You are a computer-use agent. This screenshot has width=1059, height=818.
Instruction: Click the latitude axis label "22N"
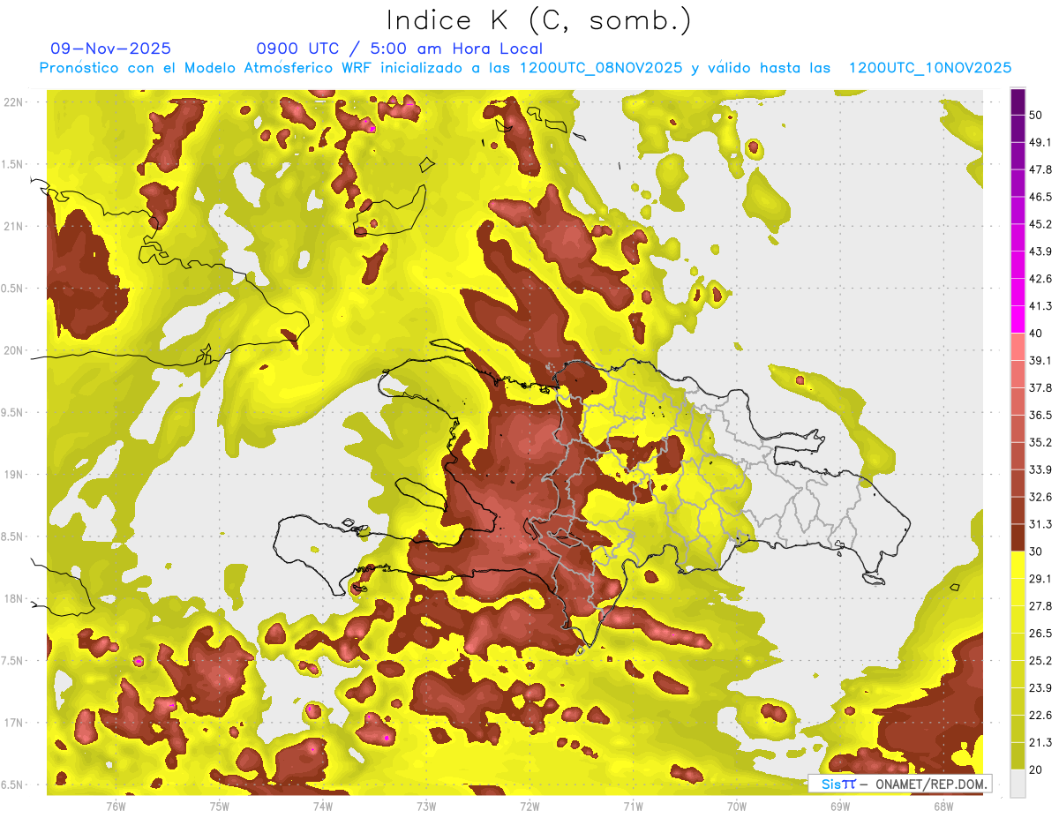click(x=13, y=101)
